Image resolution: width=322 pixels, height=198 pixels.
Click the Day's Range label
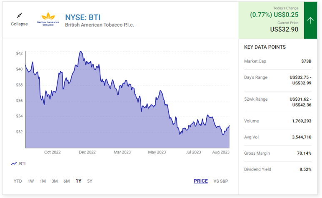pos(256,77)
